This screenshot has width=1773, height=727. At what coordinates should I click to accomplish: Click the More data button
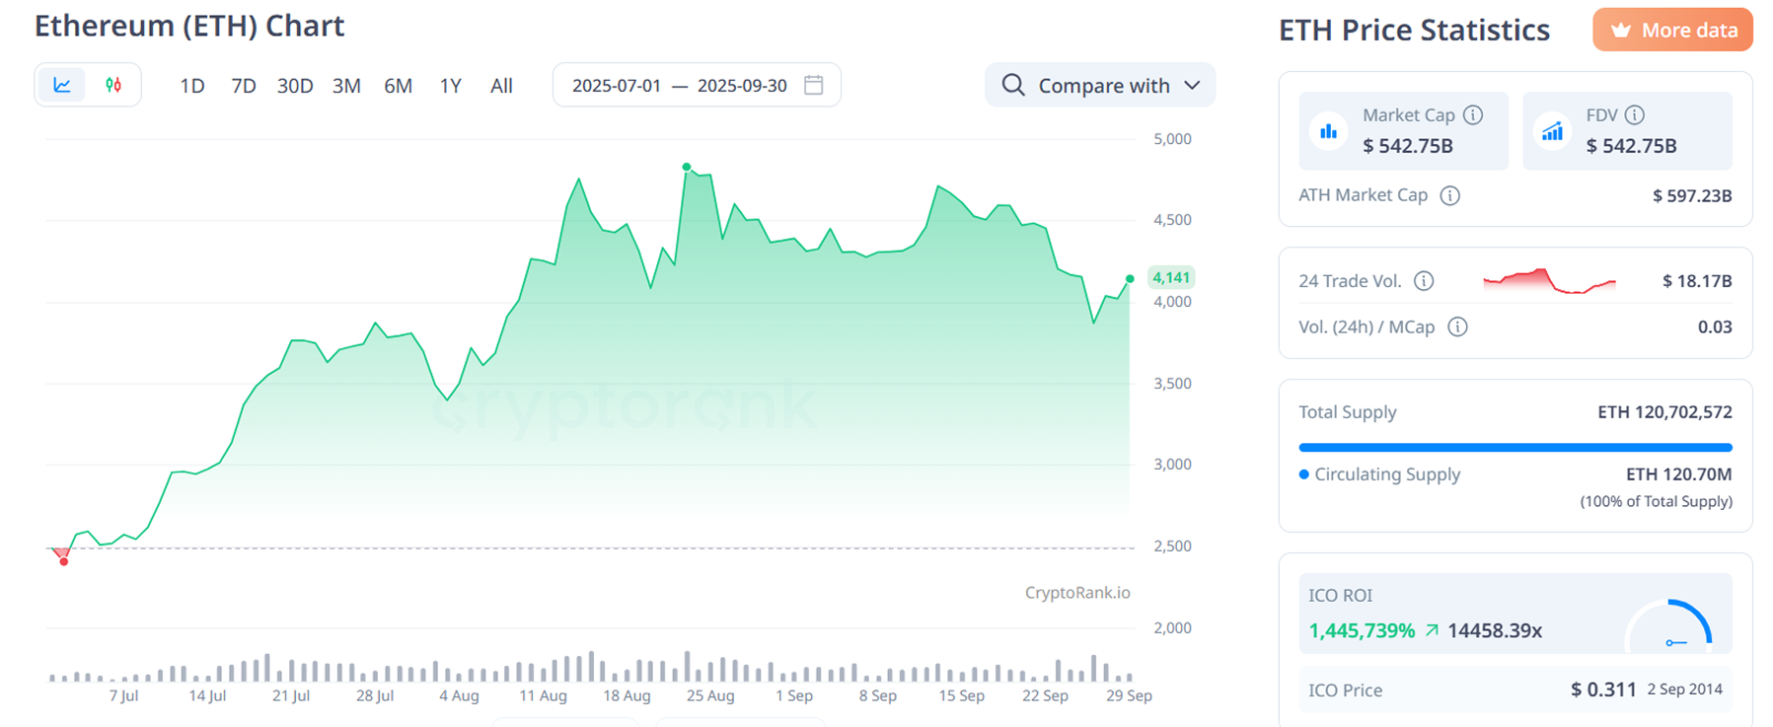[1672, 31]
